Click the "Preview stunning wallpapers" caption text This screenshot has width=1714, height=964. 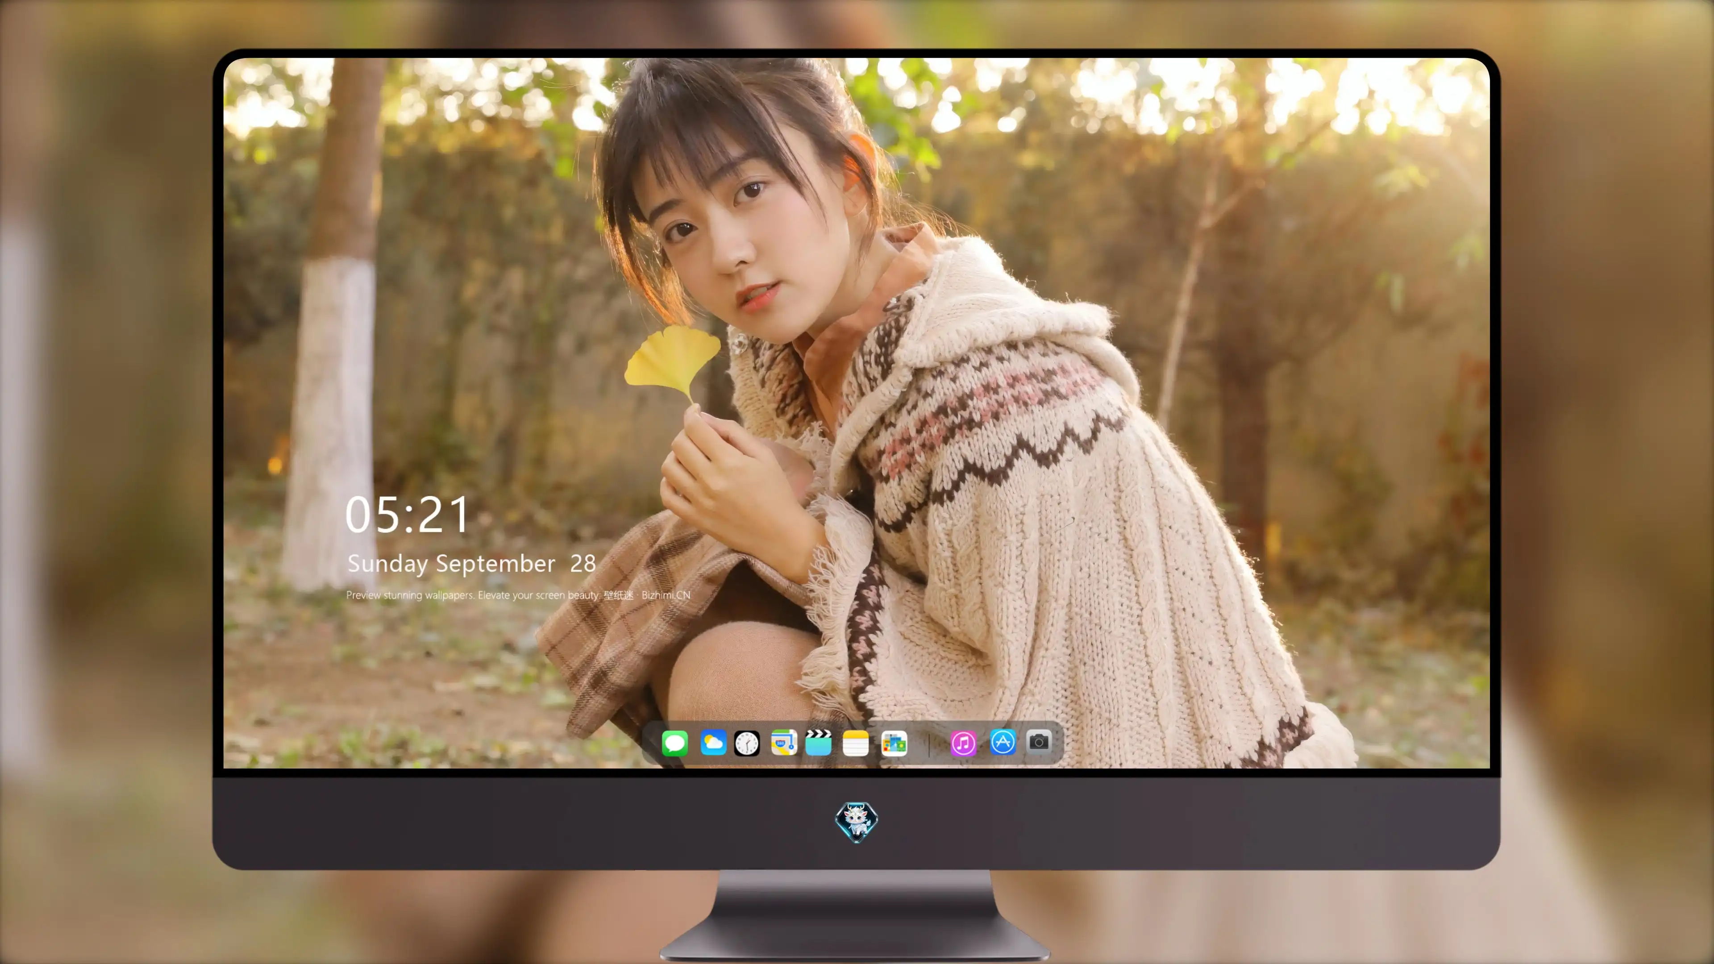tap(518, 595)
